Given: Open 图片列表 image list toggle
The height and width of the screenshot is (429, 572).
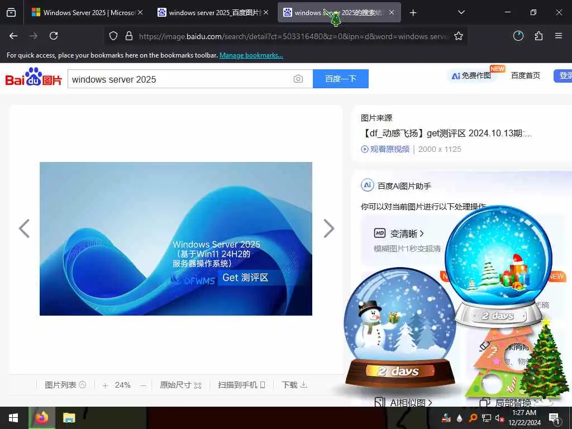Looking at the screenshot, I should point(65,385).
